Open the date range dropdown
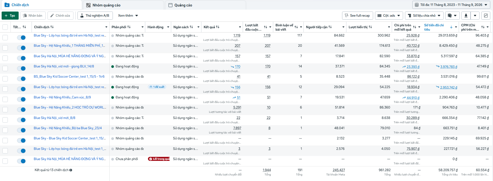 (x=451, y=5)
